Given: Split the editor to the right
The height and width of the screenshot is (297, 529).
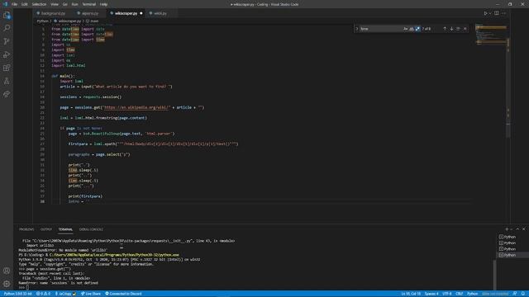Looking at the screenshot, I should click(497, 13).
